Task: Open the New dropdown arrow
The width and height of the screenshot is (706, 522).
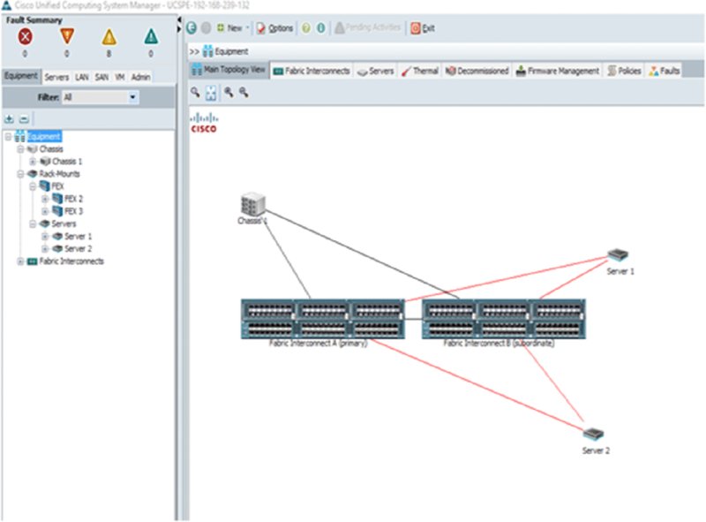Action: 247,28
